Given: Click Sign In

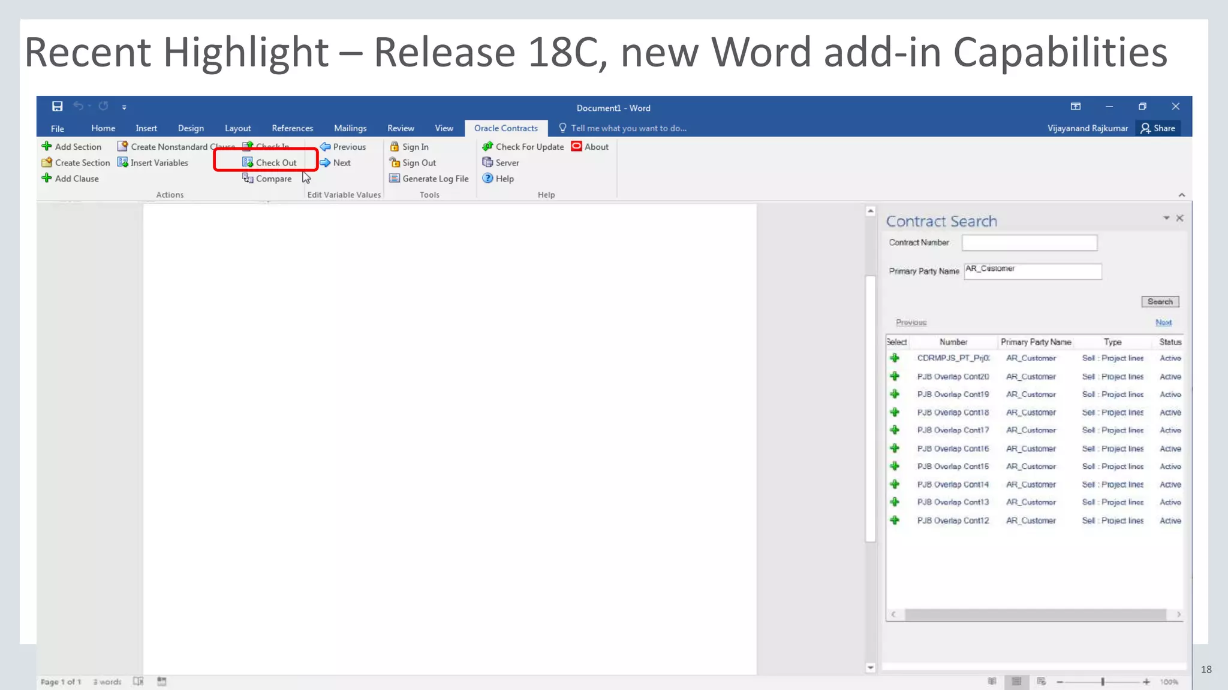Looking at the screenshot, I should coord(409,147).
